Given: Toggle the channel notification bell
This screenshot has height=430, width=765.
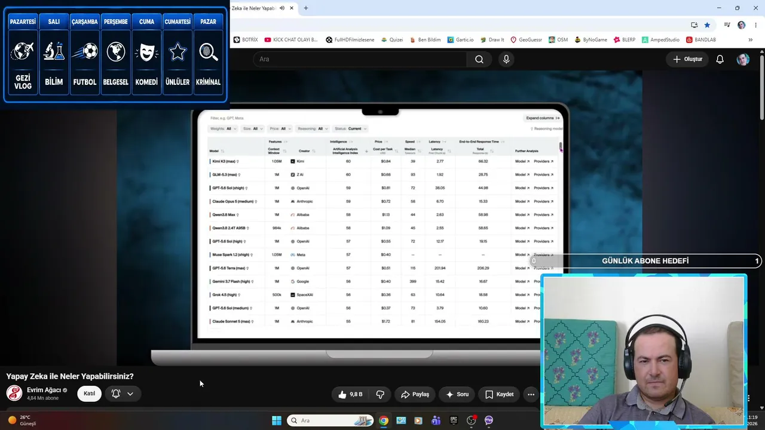Looking at the screenshot, I should [116, 394].
